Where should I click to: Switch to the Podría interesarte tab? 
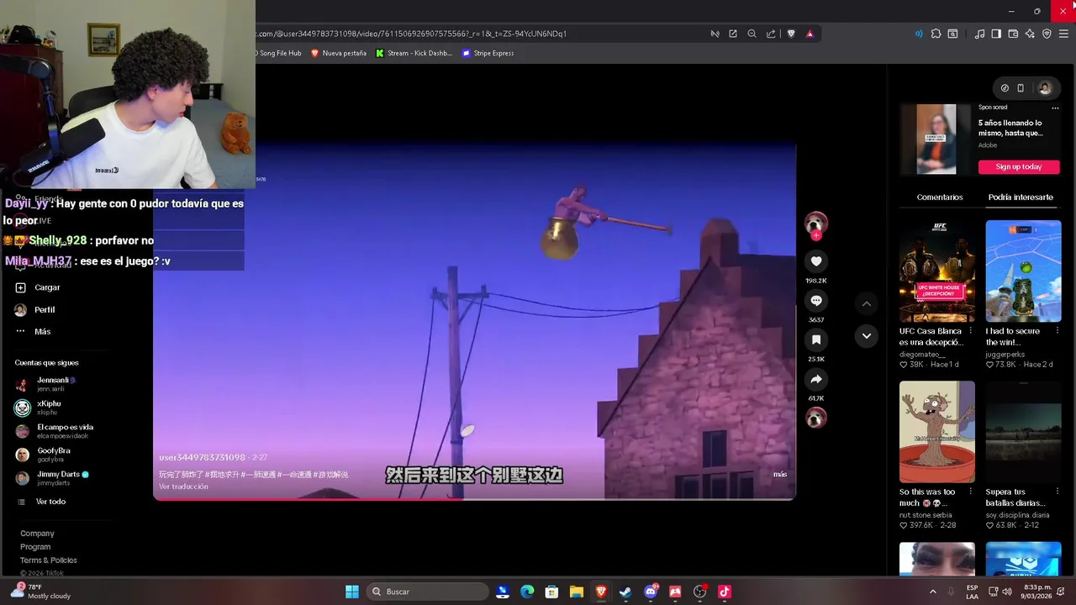click(1021, 197)
